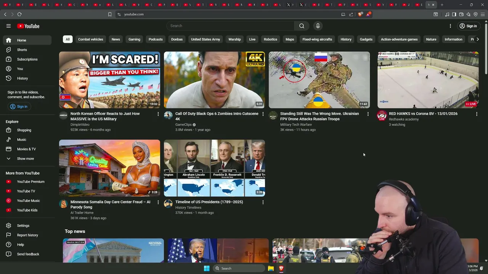Expand Show more under Explore
The height and width of the screenshot is (274, 488).
(27, 159)
